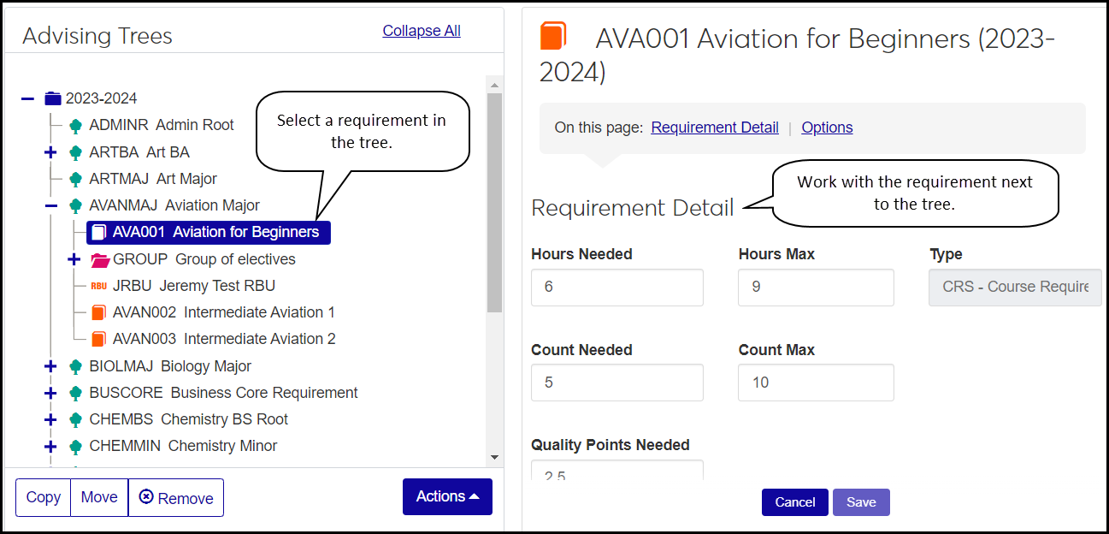This screenshot has height=534, width=1109.
Task: Click the tree icon beside ADMINR Admin Root
Action: (76, 126)
